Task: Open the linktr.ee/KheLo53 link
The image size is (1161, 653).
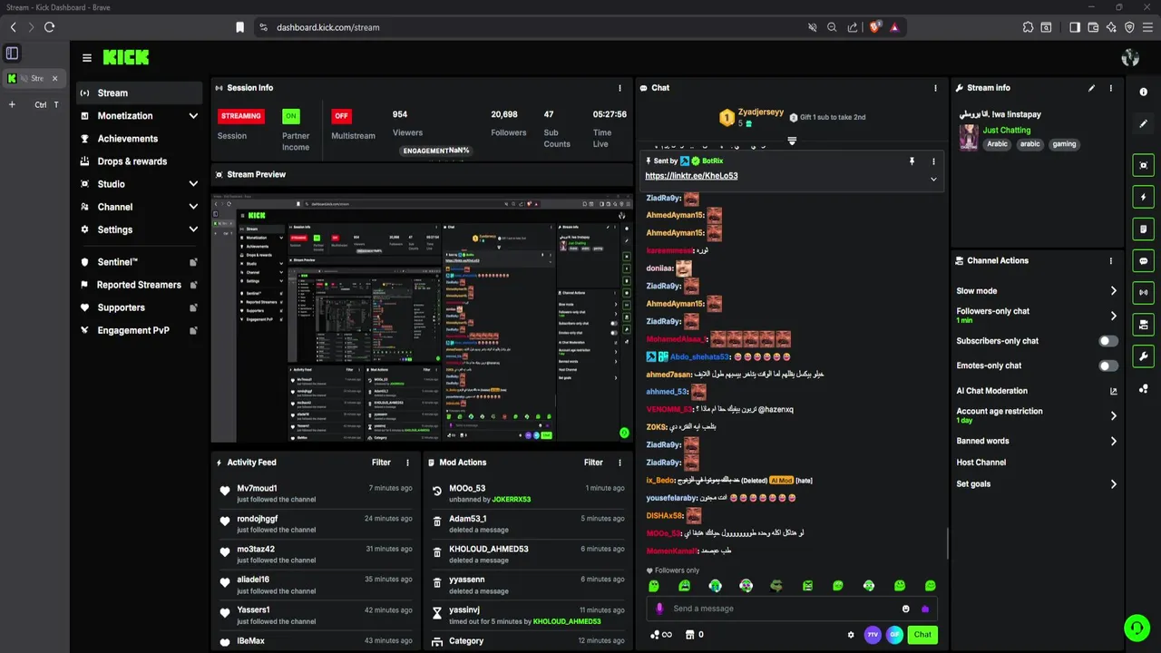Action: coord(691,176)
